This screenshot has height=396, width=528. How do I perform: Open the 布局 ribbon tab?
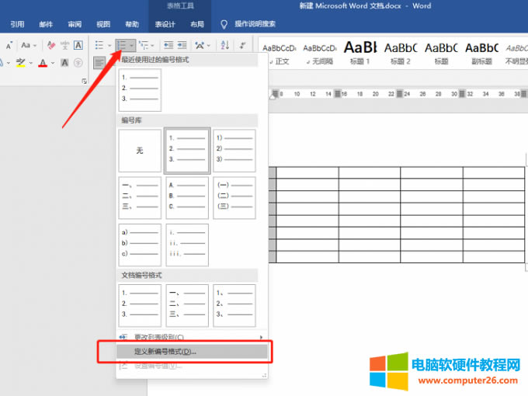point(197,24)
